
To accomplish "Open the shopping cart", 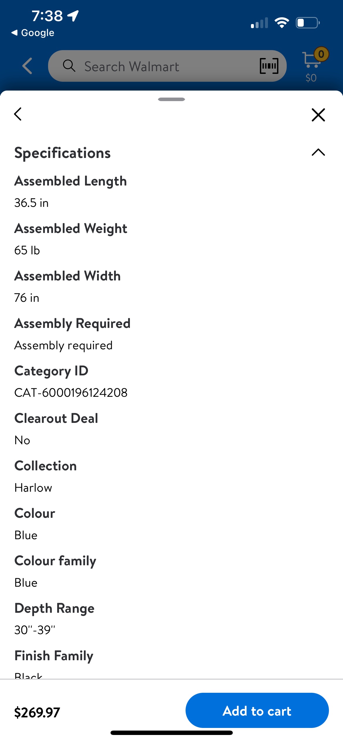I will point(311,61).
